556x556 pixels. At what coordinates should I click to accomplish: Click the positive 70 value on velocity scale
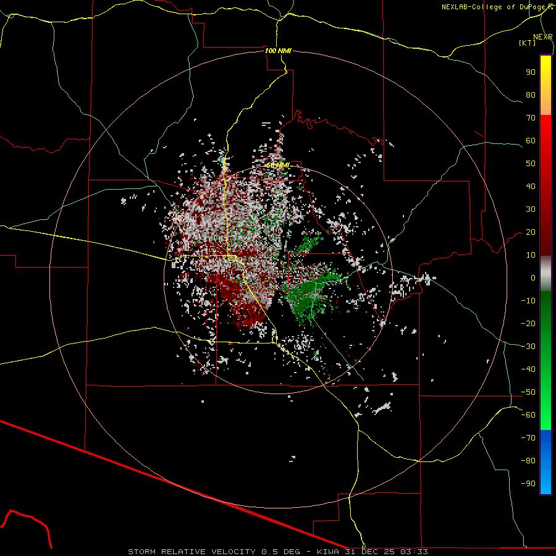[x=531, y=118]
